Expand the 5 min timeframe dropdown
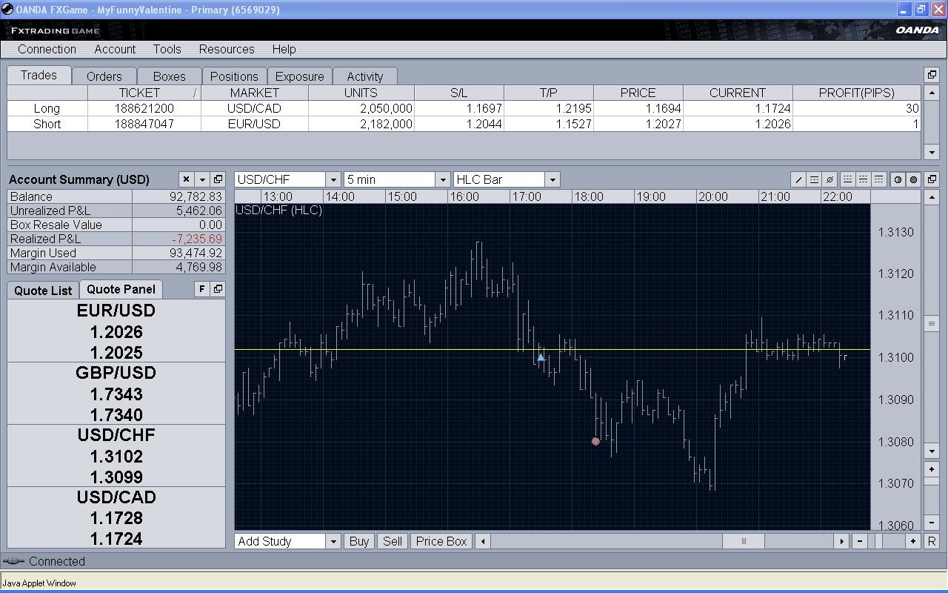Screen dimensions: 948x593 tap(442, 179)
